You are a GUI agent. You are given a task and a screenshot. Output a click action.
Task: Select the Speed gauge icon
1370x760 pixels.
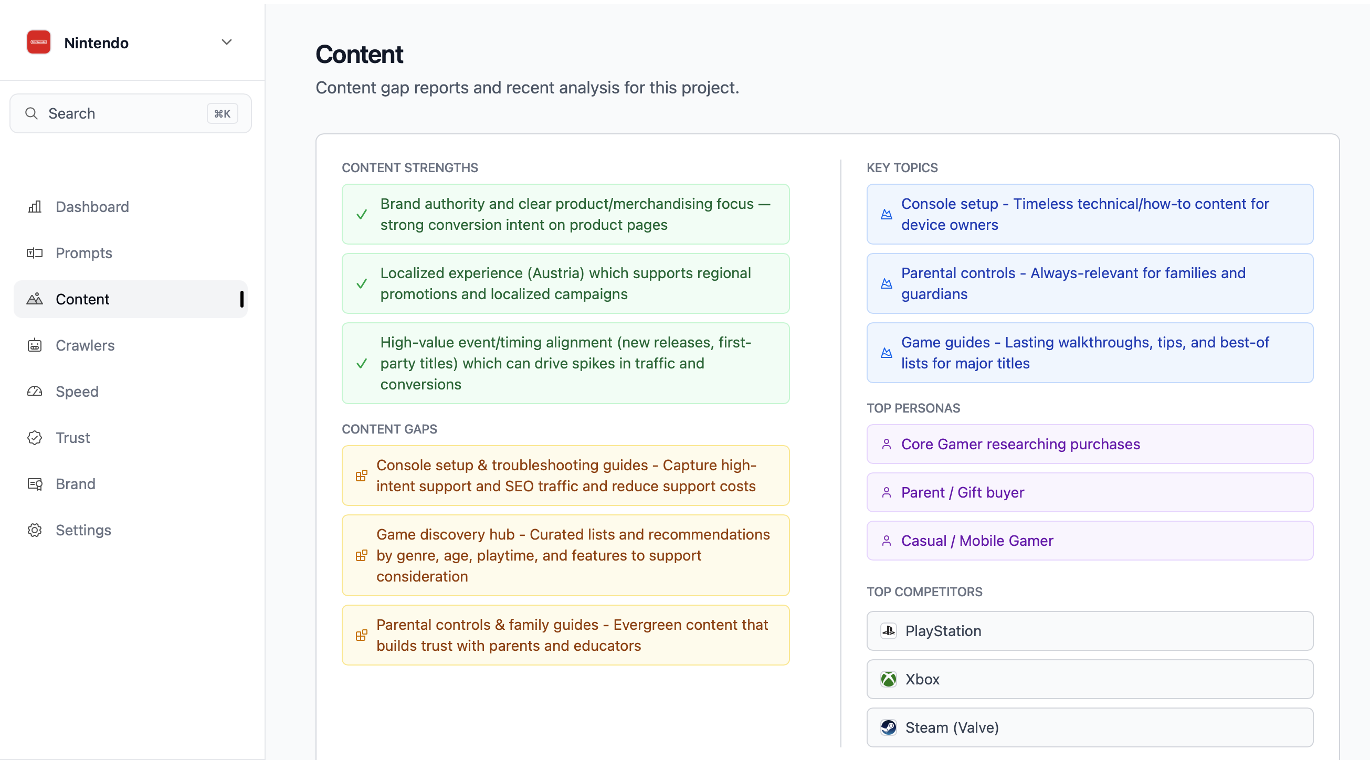click(35, 392)
